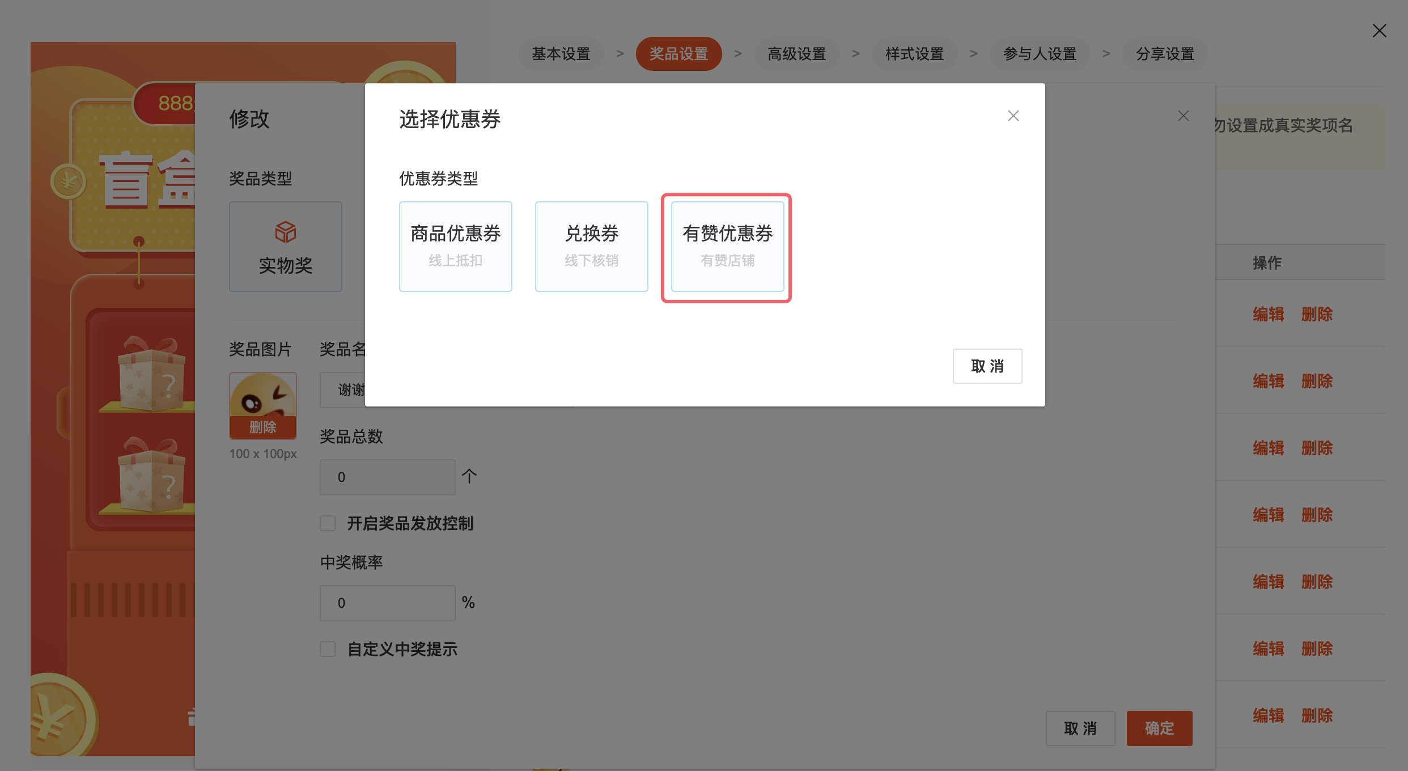Screen dimensions: 1408x771
Task: Choose the 兑换券 offline redemption option
Action: [x=591, y=247]
